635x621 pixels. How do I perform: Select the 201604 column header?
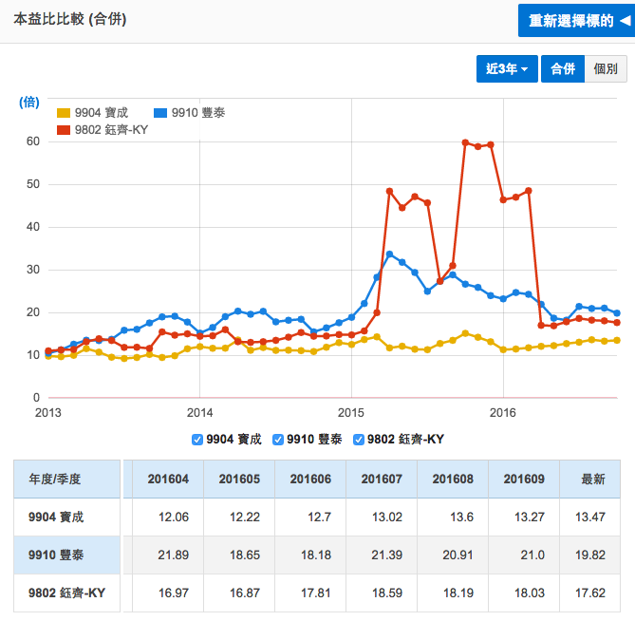(166, 480)
